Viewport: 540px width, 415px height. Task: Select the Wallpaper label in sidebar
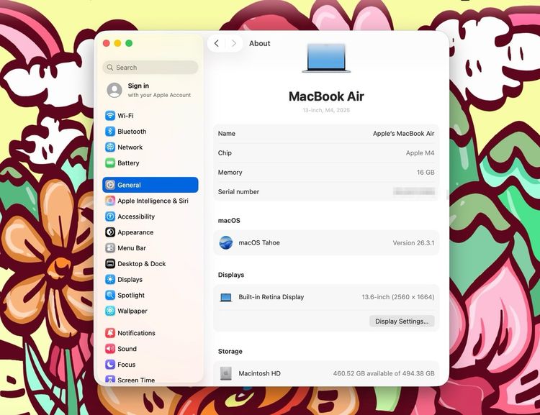click(x=132, y=311)
